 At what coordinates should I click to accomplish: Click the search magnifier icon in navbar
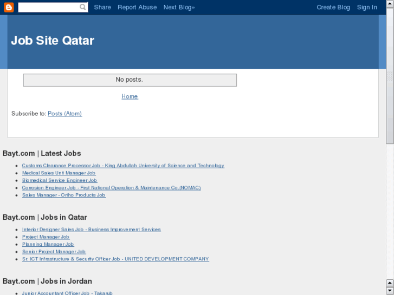tap(83, 7)
